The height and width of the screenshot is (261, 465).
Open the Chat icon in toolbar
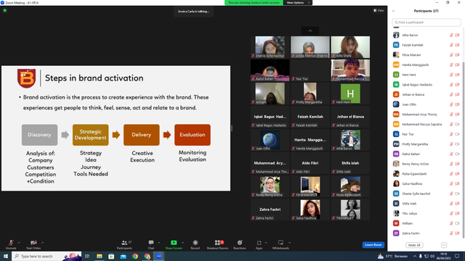pyautogui.click(x=151, y=243)
